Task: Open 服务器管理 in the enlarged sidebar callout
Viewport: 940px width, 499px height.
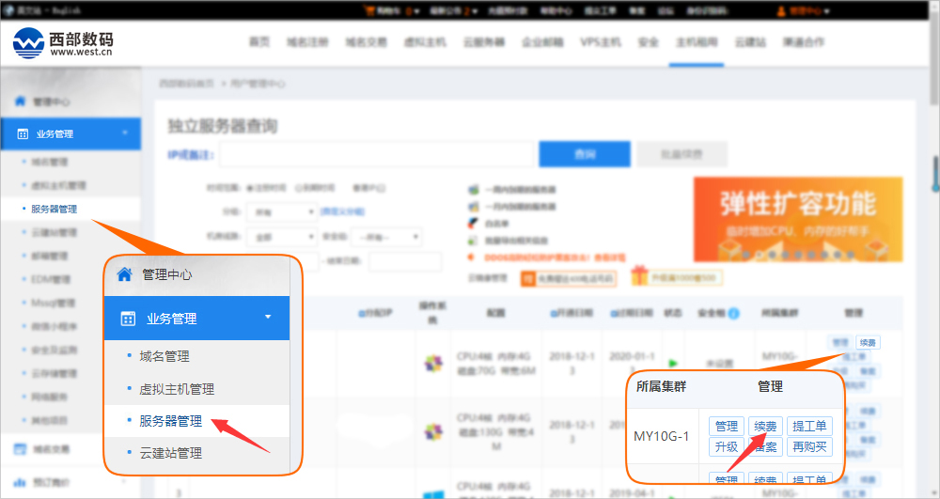Action: click(170, 421)
